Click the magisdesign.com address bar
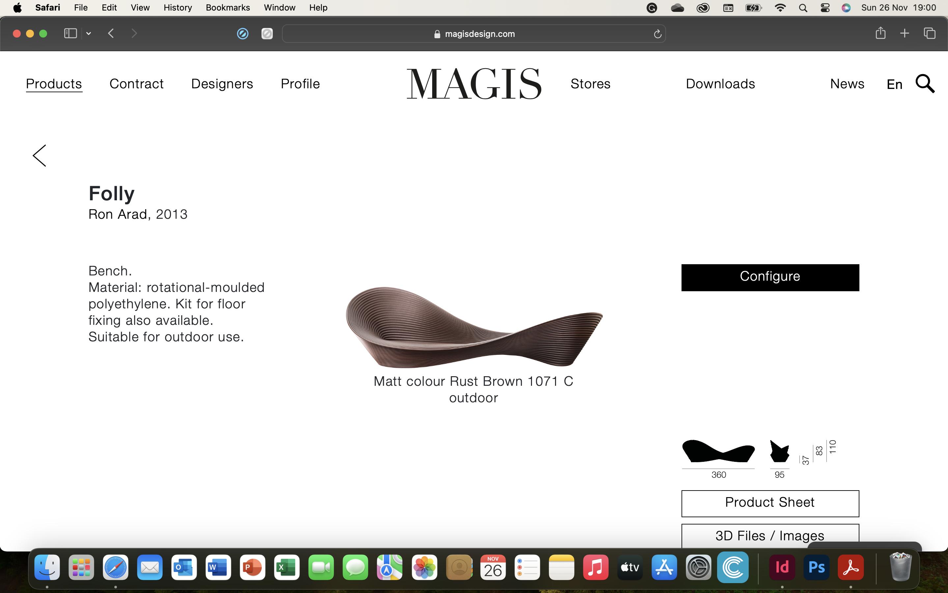 click(474, 34)
